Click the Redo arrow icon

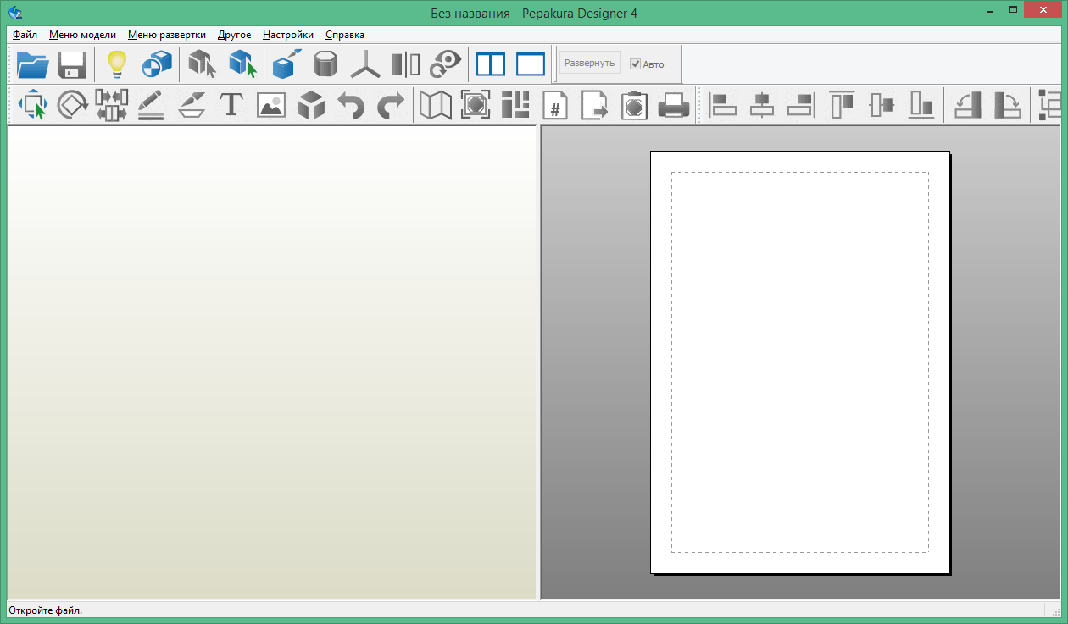point(391,105)
